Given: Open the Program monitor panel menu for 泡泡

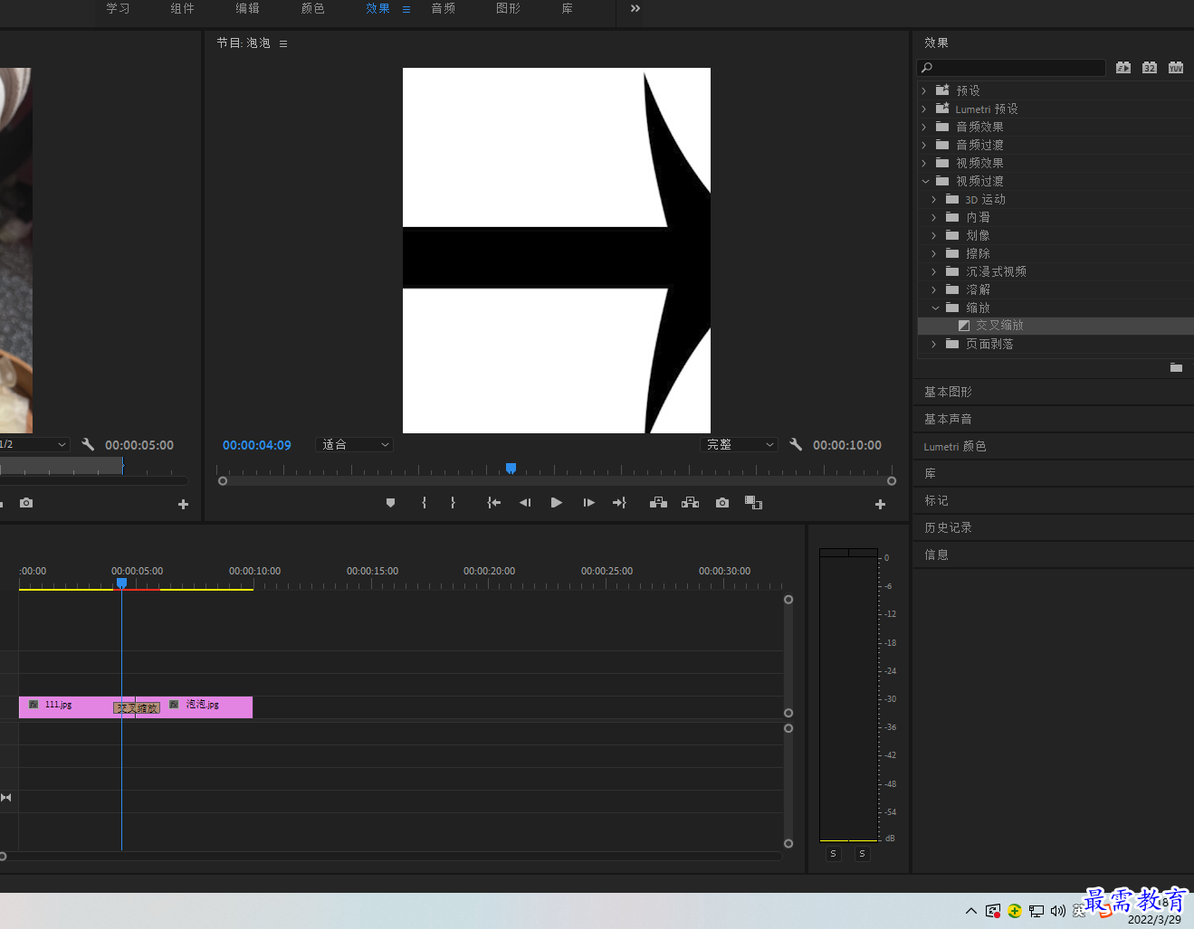Looking at the screenshot, I should click(x=283, y=43).
